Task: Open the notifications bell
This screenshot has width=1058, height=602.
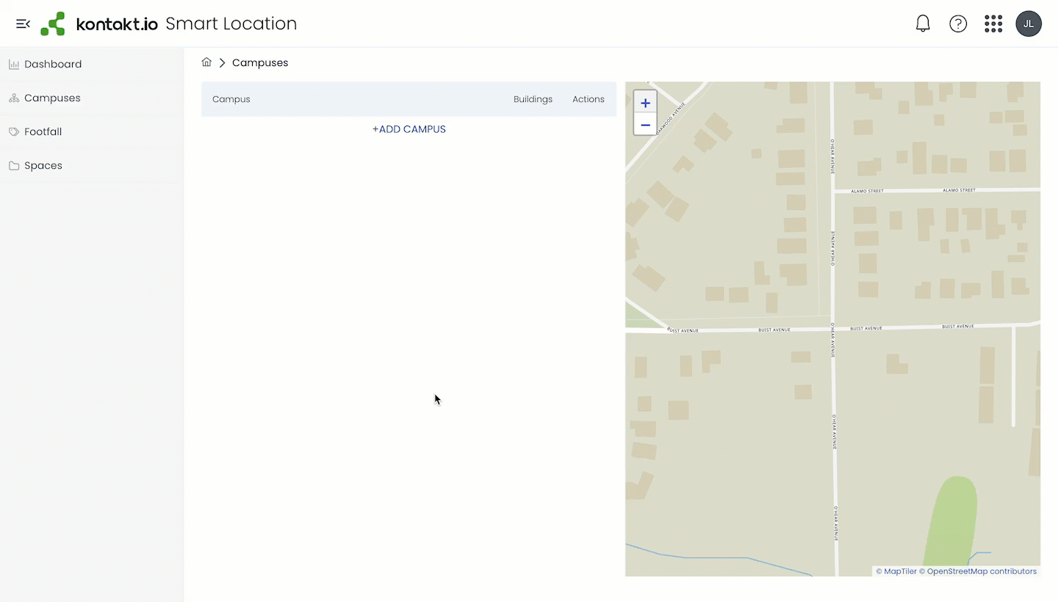Action: tap(923, 24)
